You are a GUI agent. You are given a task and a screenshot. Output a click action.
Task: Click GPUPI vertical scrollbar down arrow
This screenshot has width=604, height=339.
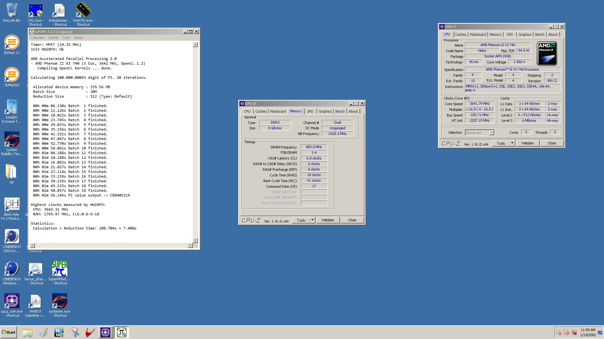pyautogui.click(x=195, y=240)
